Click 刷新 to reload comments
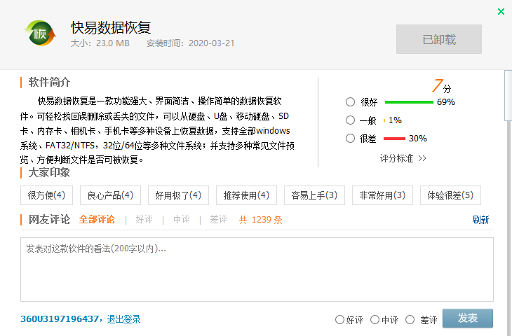 click(x=480, y=220)
